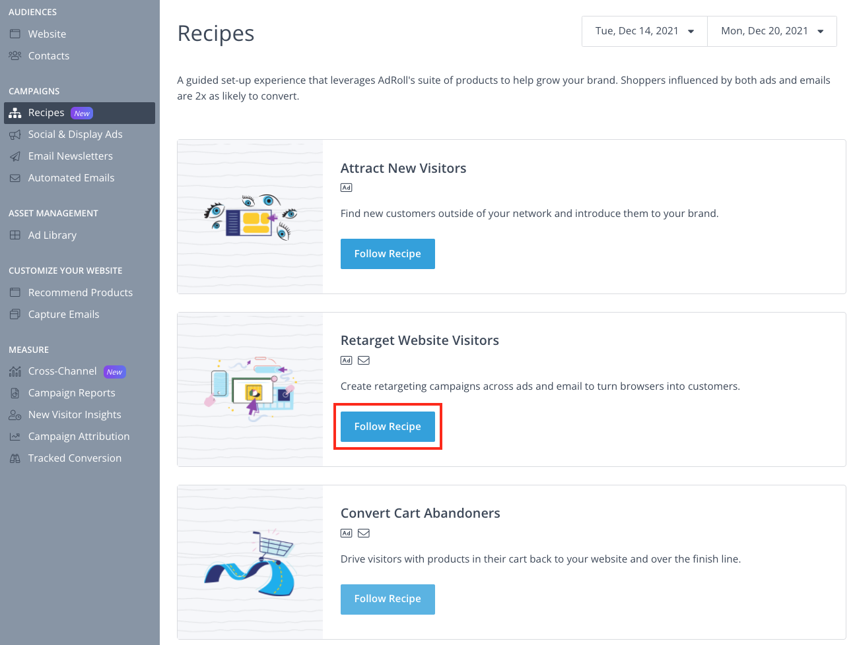Click the Recipes page heading
This screenshot has width=851, height=645.
pyautogui.click(x=216, y=34)
